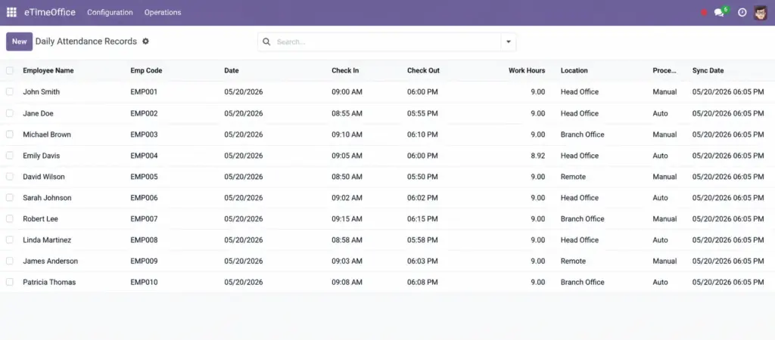This screenshot has height=340, width=775.
Task: Tick the checkbox for Jane Doe
Action: point(9,113)
